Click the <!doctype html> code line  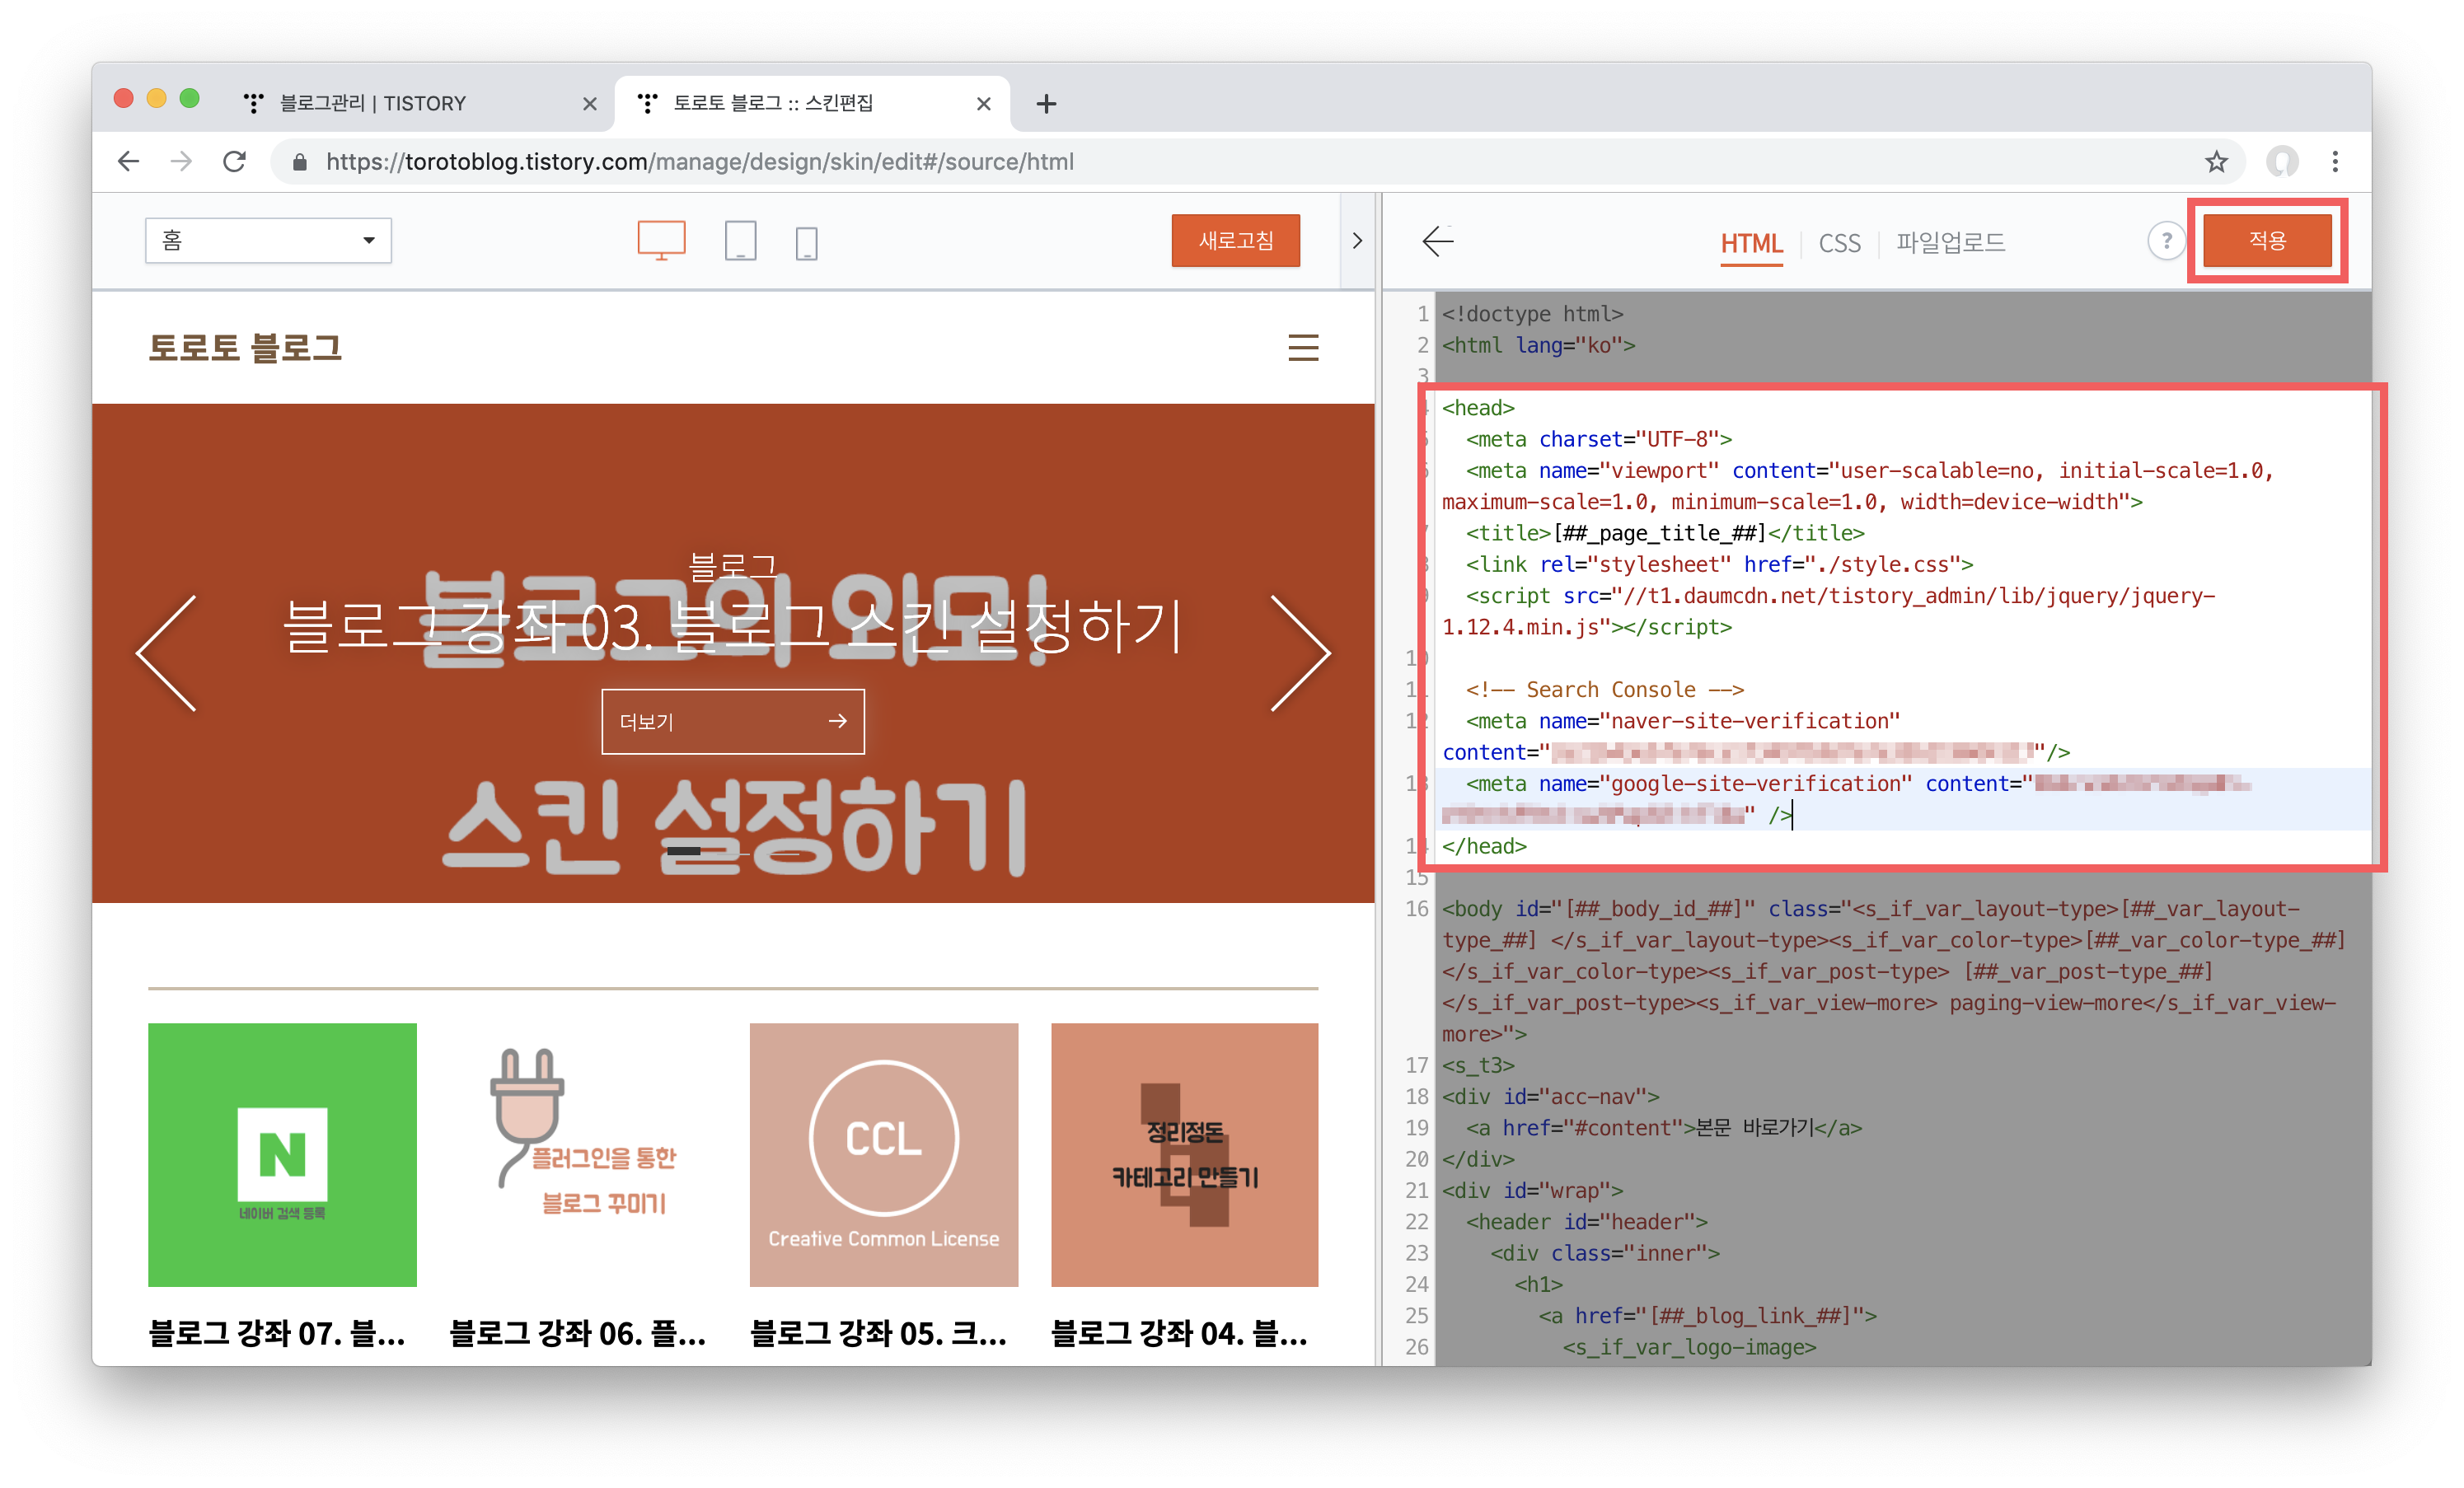pyautogui.click(x=1532, y=314)
